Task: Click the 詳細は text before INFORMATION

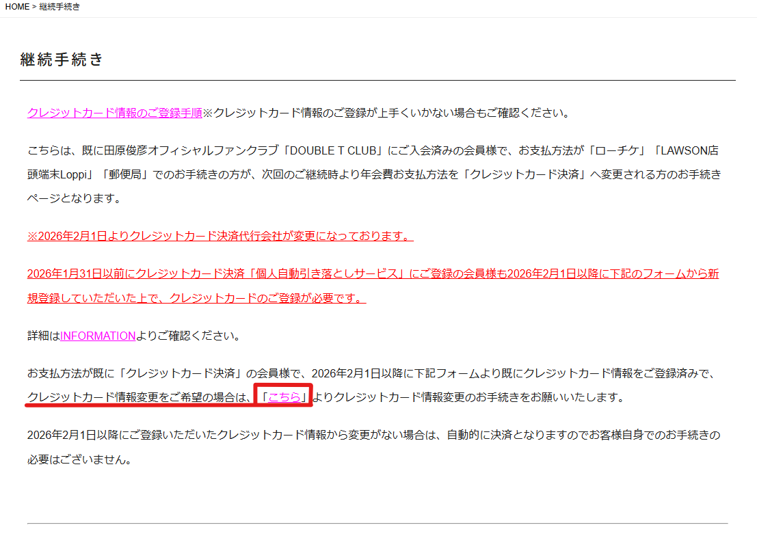Action: point(43,336)
